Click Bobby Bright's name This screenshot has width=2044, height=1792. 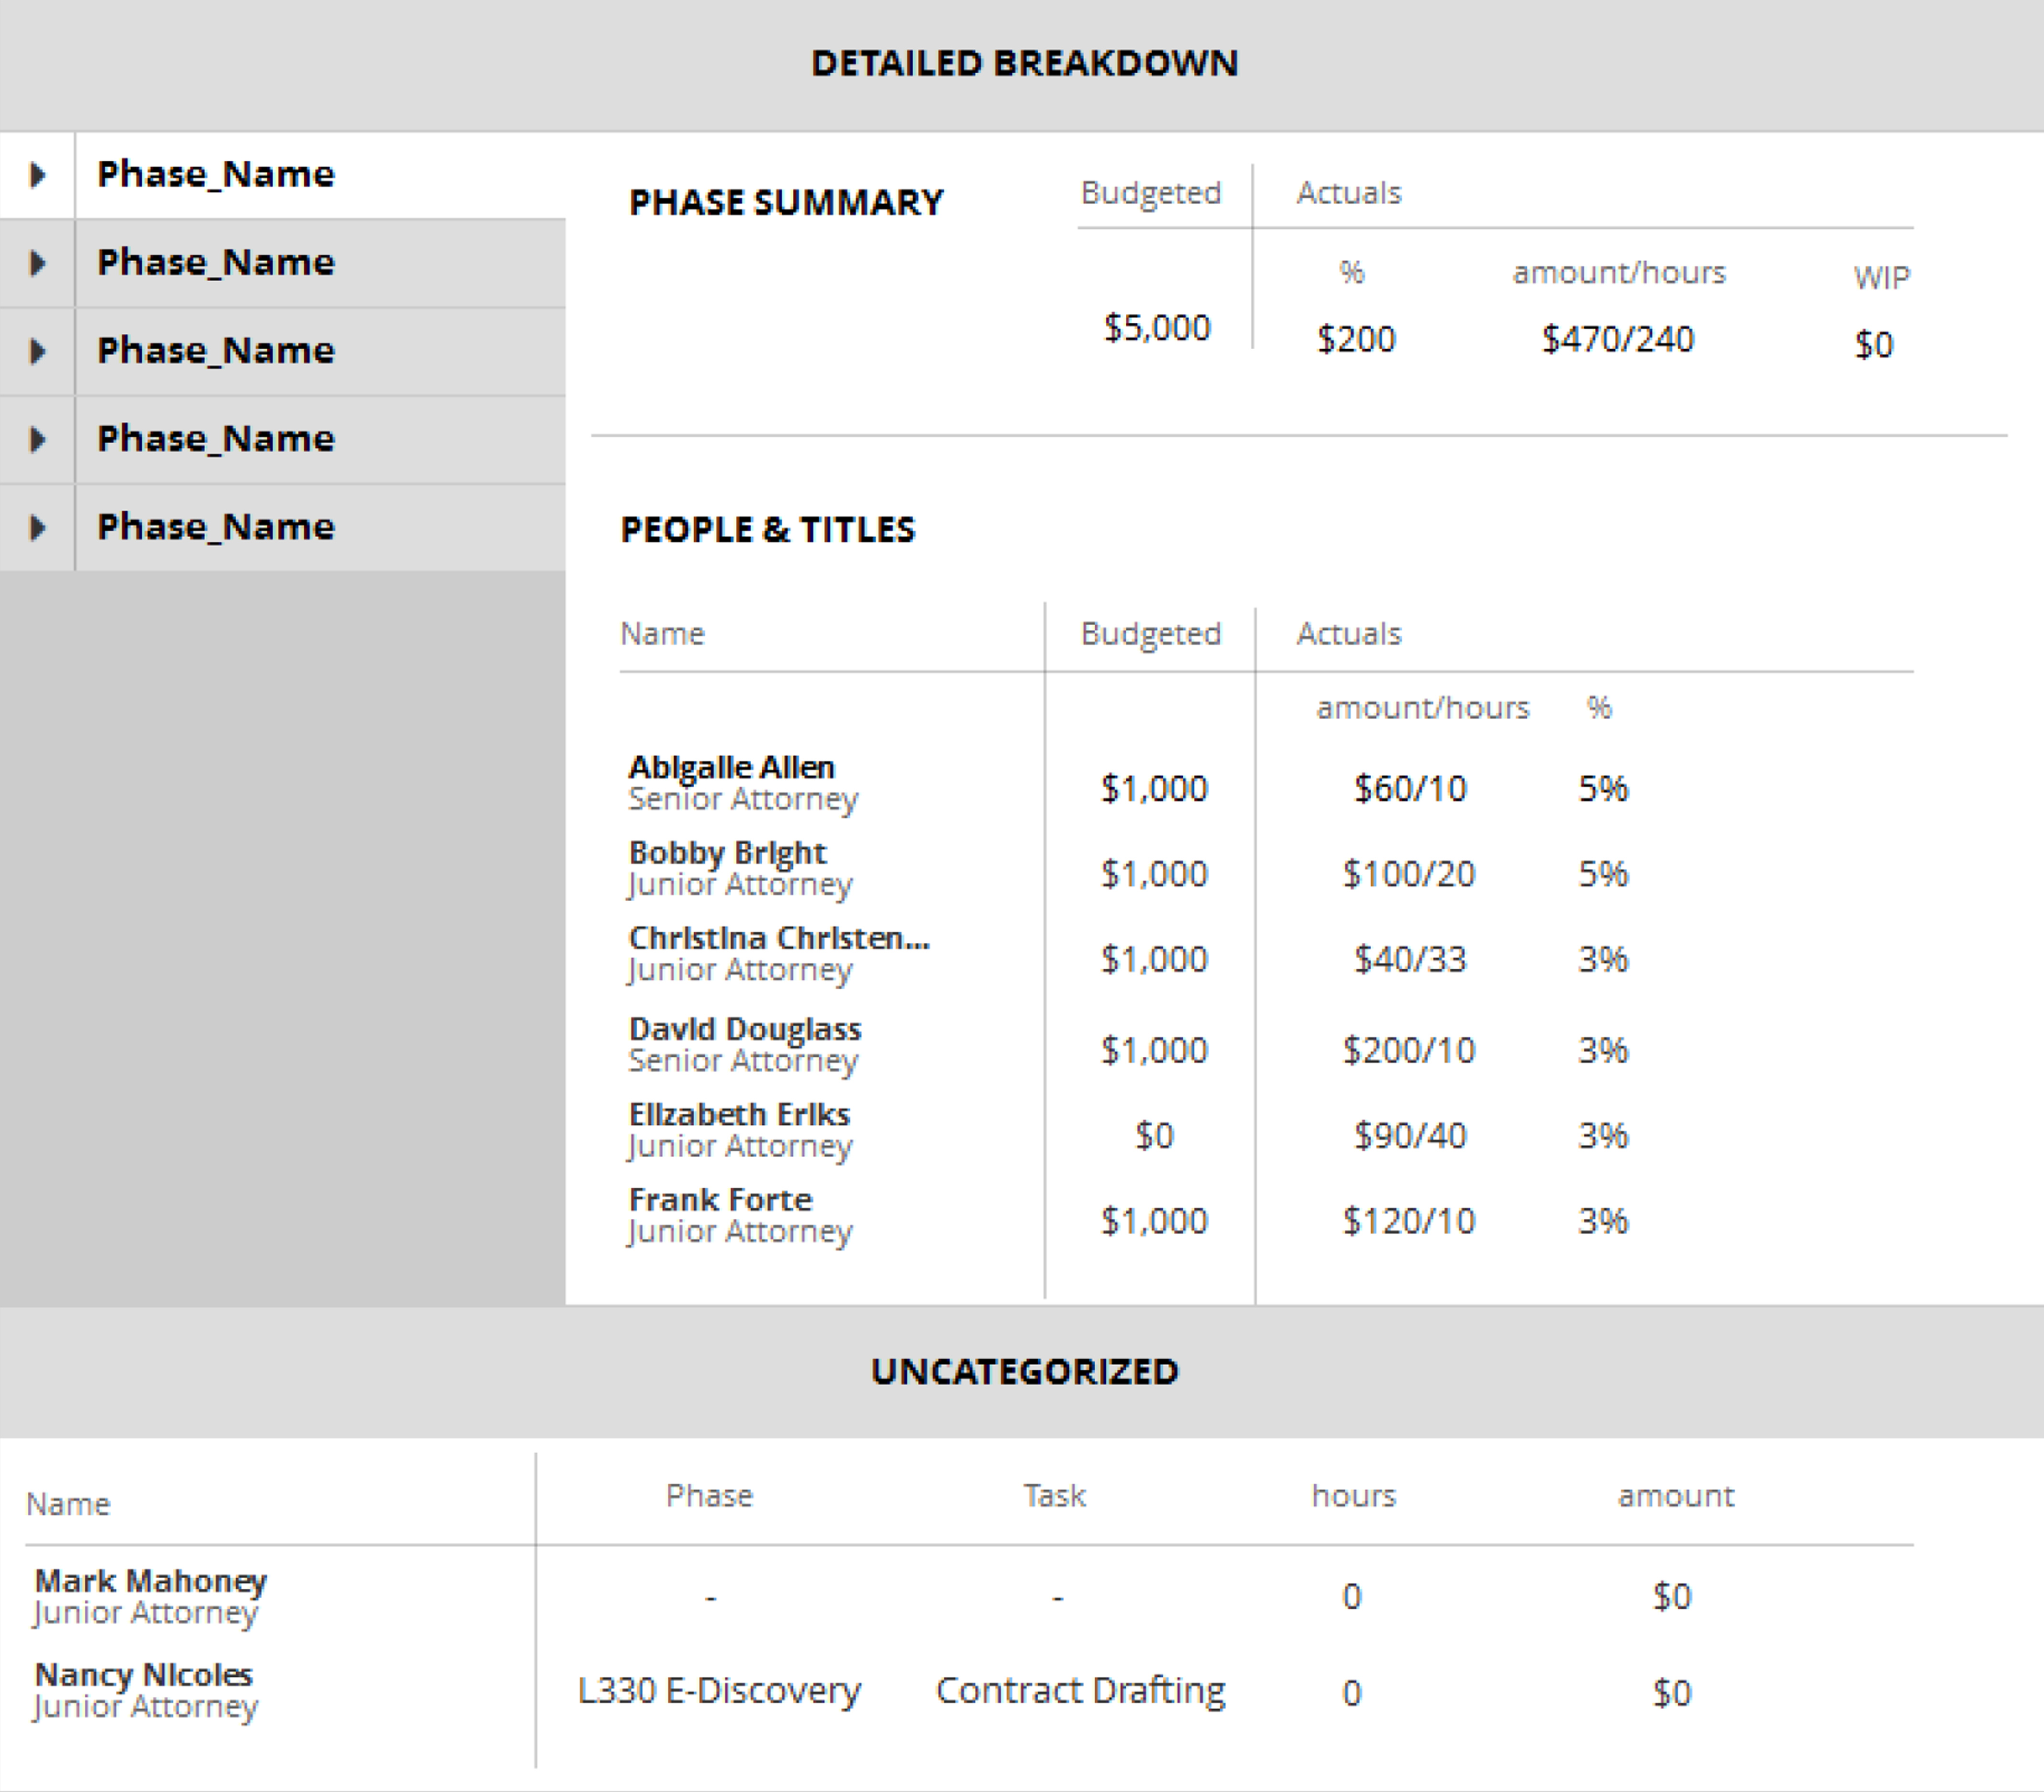click(x=727, y=853)
